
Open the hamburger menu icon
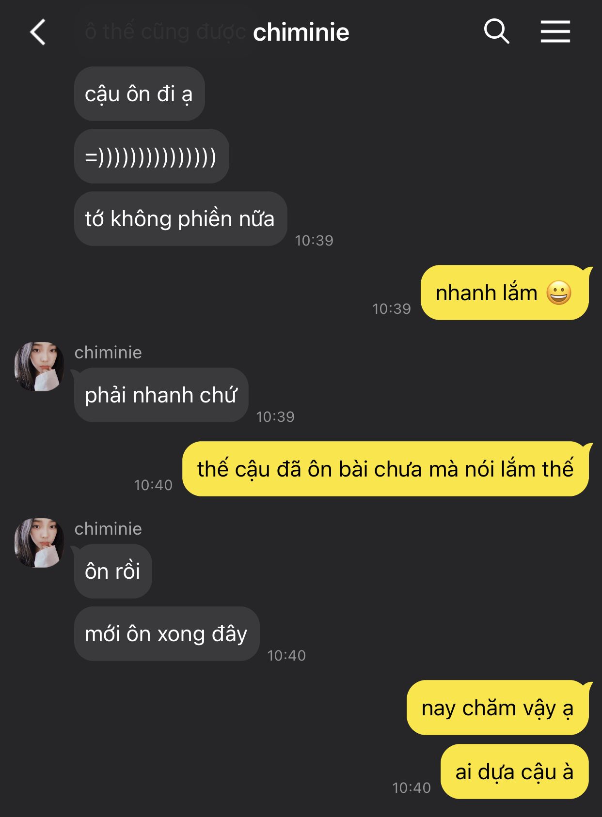555,31
